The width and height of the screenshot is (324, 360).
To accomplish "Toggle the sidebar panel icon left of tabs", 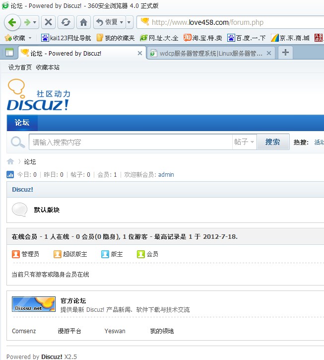I will (9, 53).
